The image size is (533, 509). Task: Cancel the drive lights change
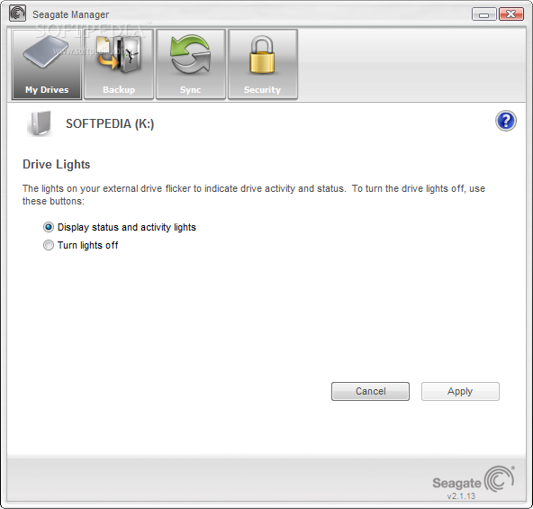(370, 391)
